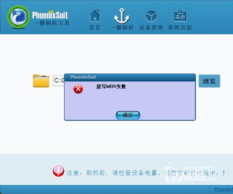
Task: Click the 烧写MBR失败 error message
Action: (x=111, y=86)
